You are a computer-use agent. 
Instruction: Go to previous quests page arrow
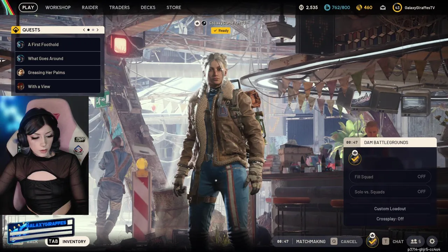click(84, 30)
